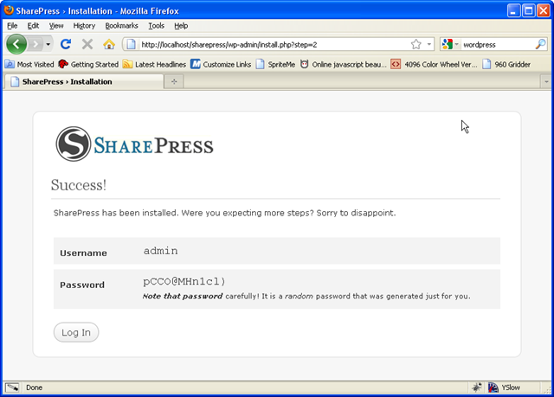This screenshot has height=397, width=554.
Task: Open the Tools menu
Action: click(x=156, y=26)
